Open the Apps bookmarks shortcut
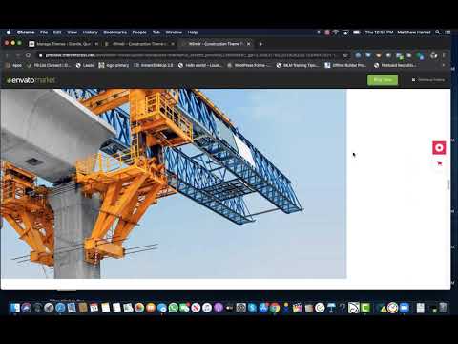The image size is (458, 344). (x=14, y=65)
